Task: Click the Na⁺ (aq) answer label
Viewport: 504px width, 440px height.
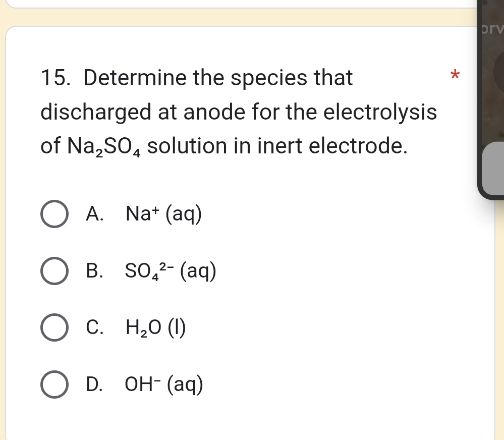Action: click(164, 215)
